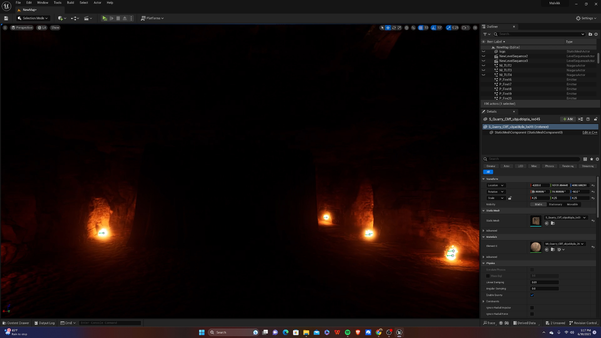This screenshot has height=338, width=601.
Task: Open Outliner settings gear icon
Action: click(596, 34)
